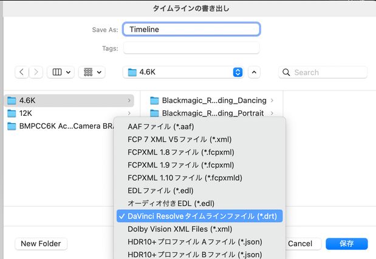Click the Cancel button
This screenshot has height=259, width=376.
[300, 244]
